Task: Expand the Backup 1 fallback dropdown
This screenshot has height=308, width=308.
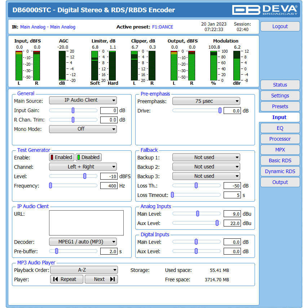Action: click(x=206, y=157)
